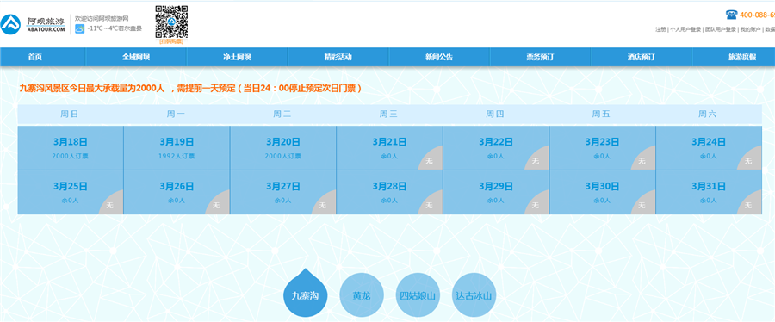Image resolution: width=775 pixels, height=322 pixels.
Task: Click the 周日 weekday header
Action: (69, 115)
